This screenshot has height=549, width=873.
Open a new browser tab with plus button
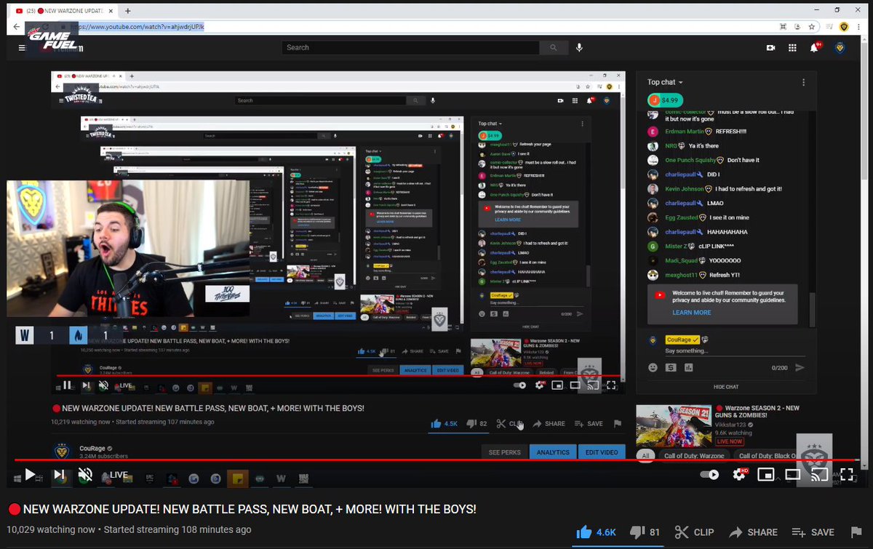pos(127,10)
